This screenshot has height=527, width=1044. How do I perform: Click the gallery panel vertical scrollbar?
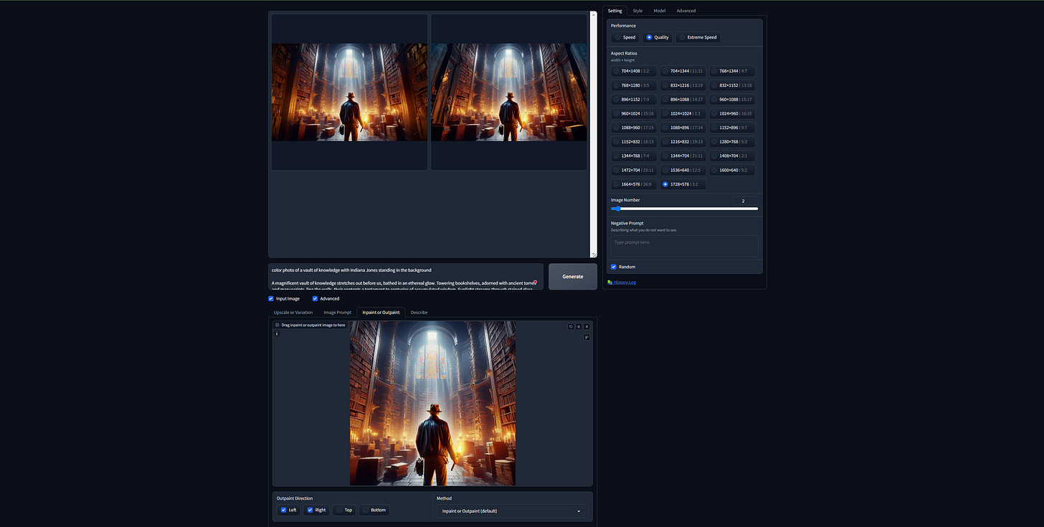[x=594, y=134]
